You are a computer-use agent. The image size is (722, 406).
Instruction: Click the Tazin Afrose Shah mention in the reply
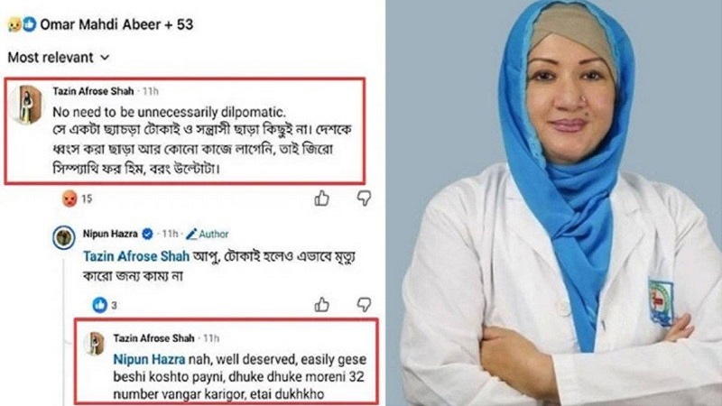[x=136, y=256]
